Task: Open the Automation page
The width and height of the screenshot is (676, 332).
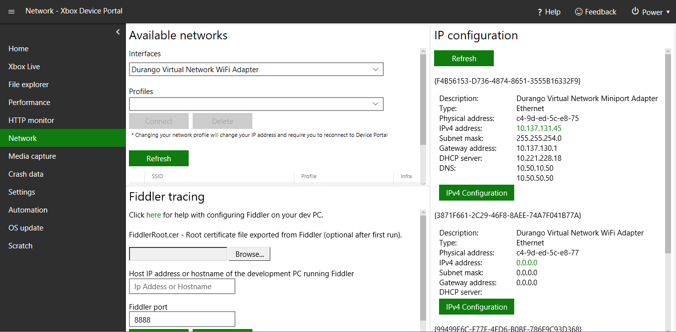Action: (x=63, y=210)
